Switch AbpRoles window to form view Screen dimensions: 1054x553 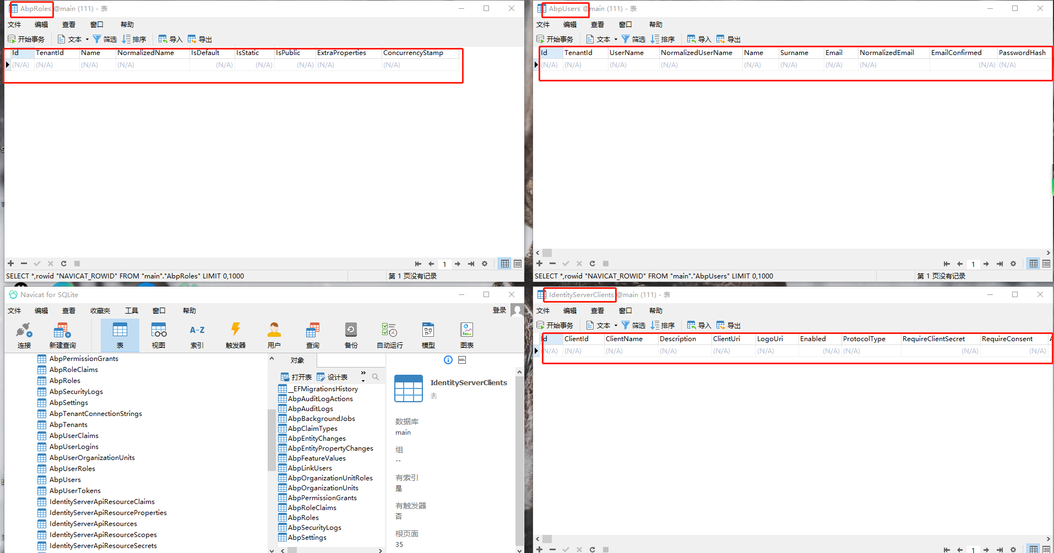tap(517, 264)
